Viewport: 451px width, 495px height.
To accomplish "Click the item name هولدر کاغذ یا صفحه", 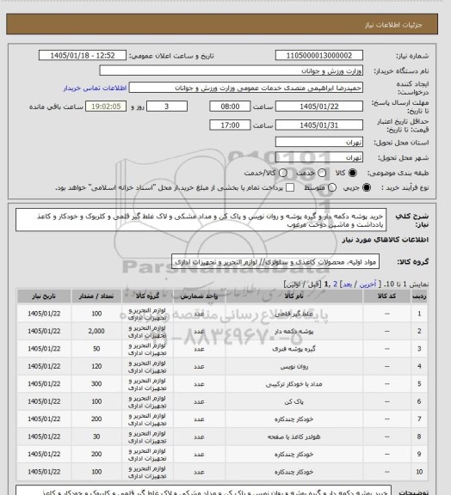I will pos(293,437).
